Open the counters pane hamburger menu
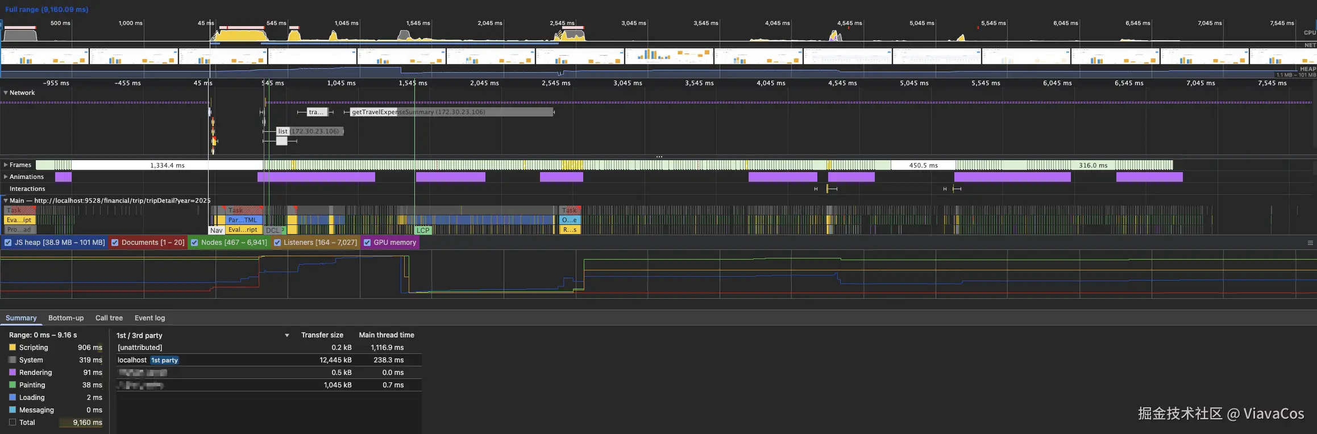The image size is (1317, 434). (1310, 243)
